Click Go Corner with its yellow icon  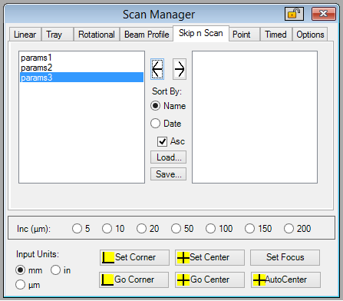(x=134, y=279)
